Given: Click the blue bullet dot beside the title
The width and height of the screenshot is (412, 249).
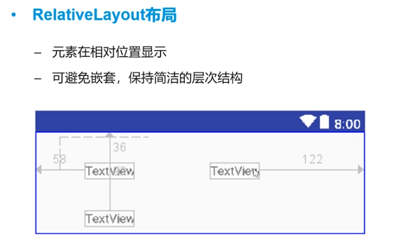Looking at the screenshot, I should (x=14, y=15).
